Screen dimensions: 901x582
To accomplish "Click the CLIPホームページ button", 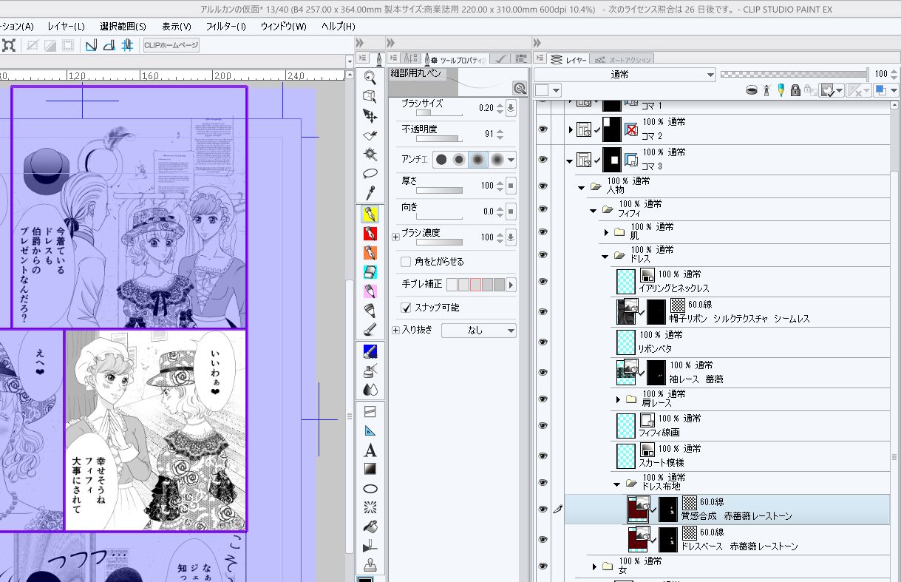I will point(171,45).
